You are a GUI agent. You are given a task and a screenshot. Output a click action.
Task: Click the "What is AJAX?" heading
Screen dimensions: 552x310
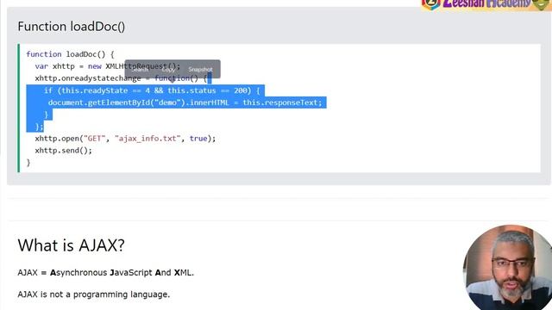(x=71, y=245)
